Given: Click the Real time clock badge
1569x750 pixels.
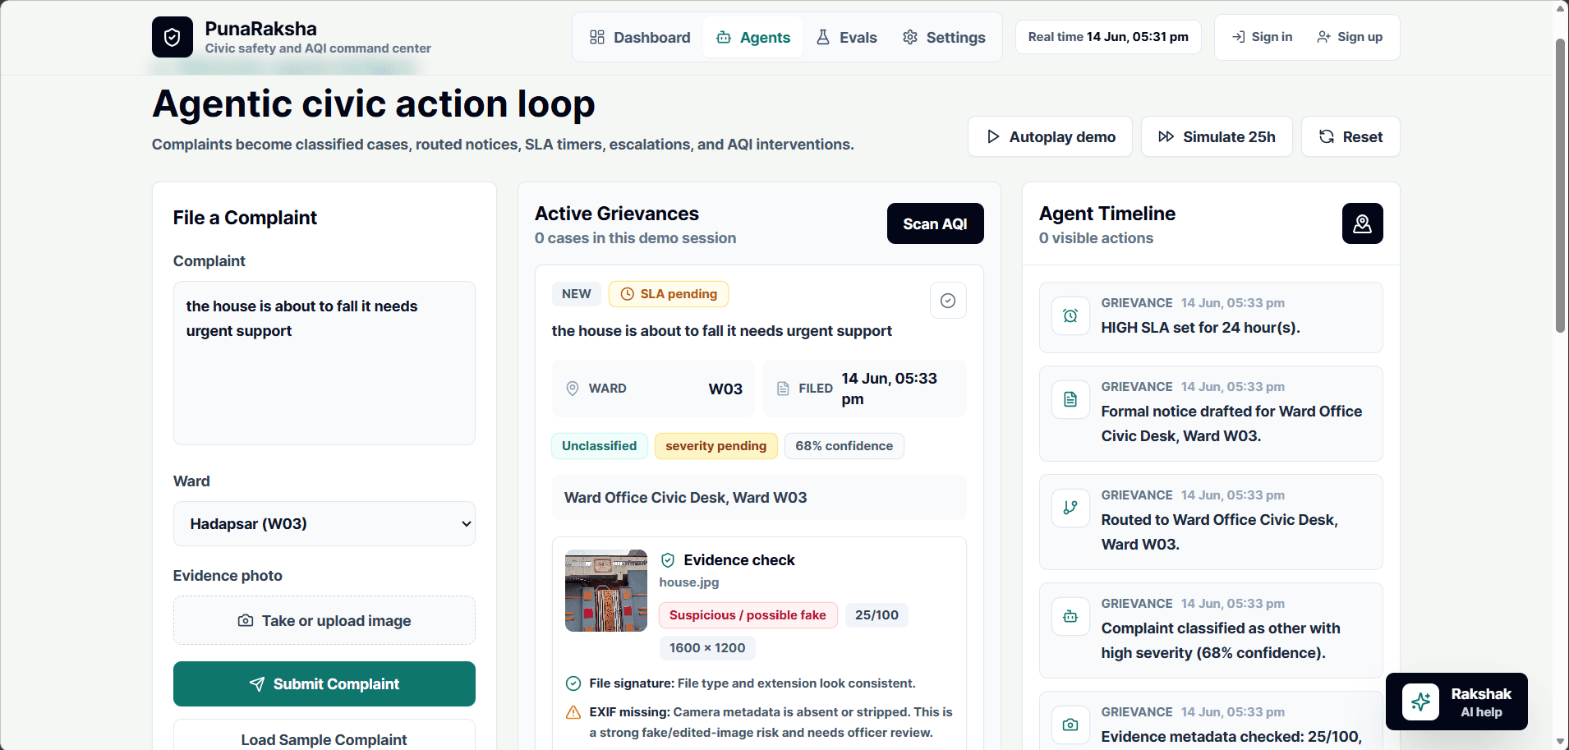Looking at the screenshot, I should tap(1108, 37).
